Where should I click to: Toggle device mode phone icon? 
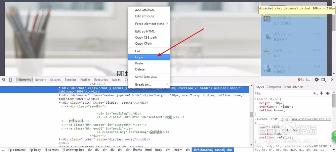10,80
